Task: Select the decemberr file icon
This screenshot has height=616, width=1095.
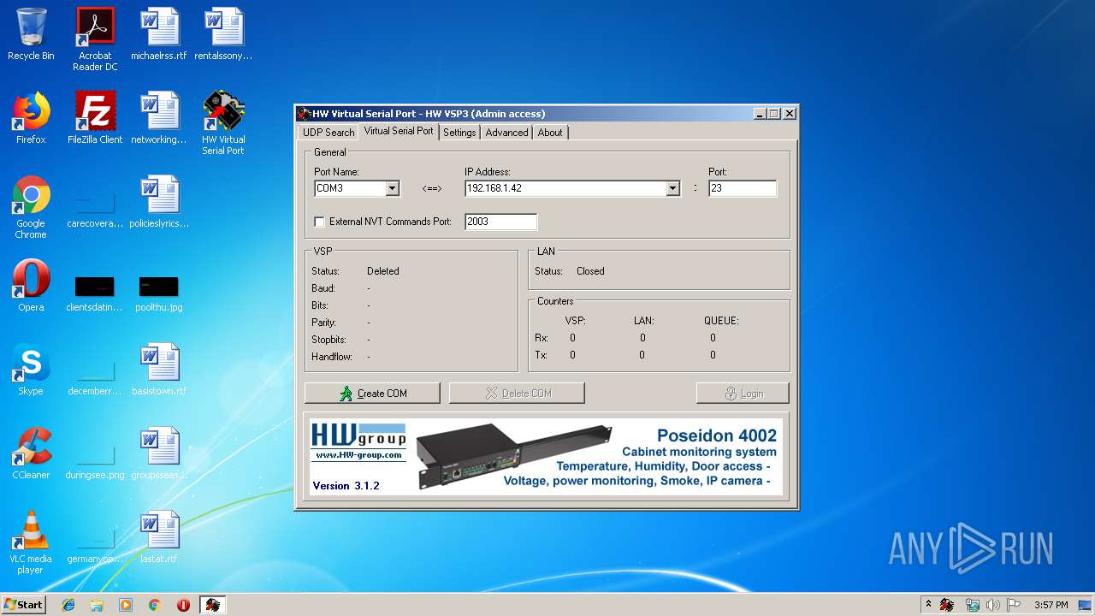Action: [95, 375]
